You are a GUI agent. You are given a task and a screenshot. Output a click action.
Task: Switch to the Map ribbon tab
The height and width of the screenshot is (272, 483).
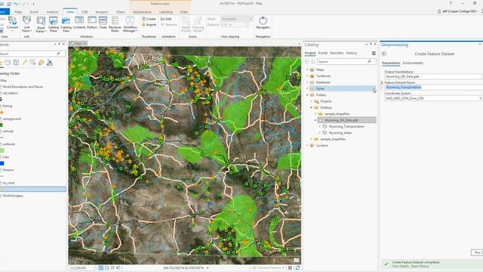(18, 12)
